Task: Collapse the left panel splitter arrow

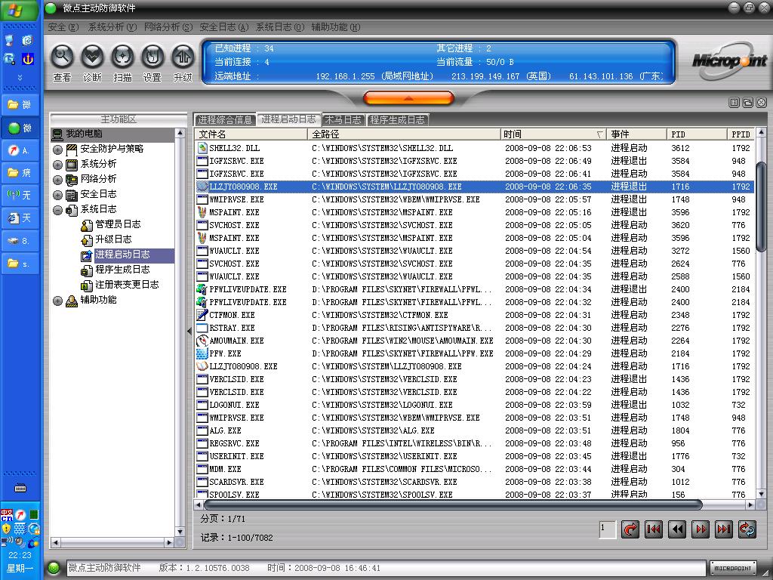Action: [x=189, y=331]
